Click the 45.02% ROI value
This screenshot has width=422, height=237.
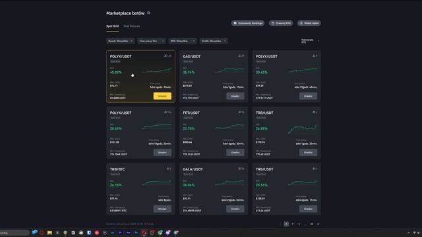point(116,72)
